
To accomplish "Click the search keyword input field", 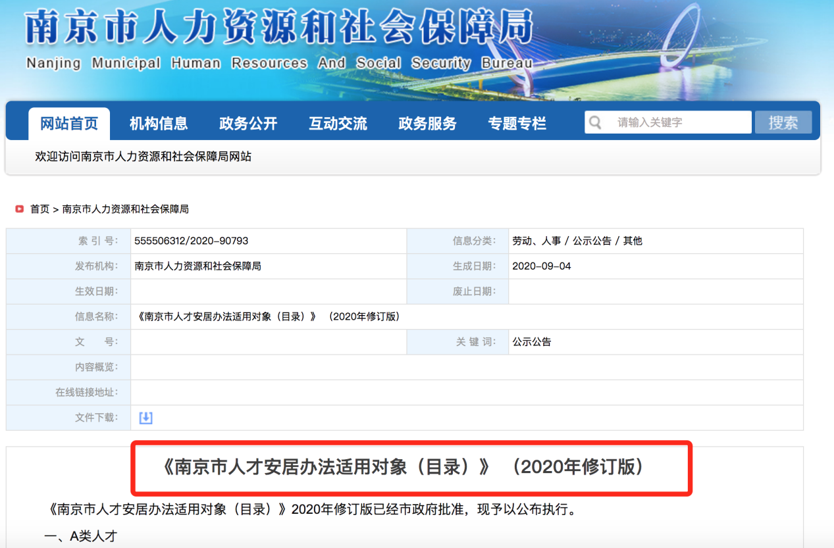I will click(x=671, y=122).
